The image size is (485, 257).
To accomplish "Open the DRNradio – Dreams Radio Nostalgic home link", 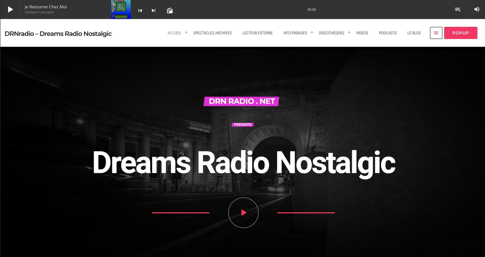I will [58, 33].
